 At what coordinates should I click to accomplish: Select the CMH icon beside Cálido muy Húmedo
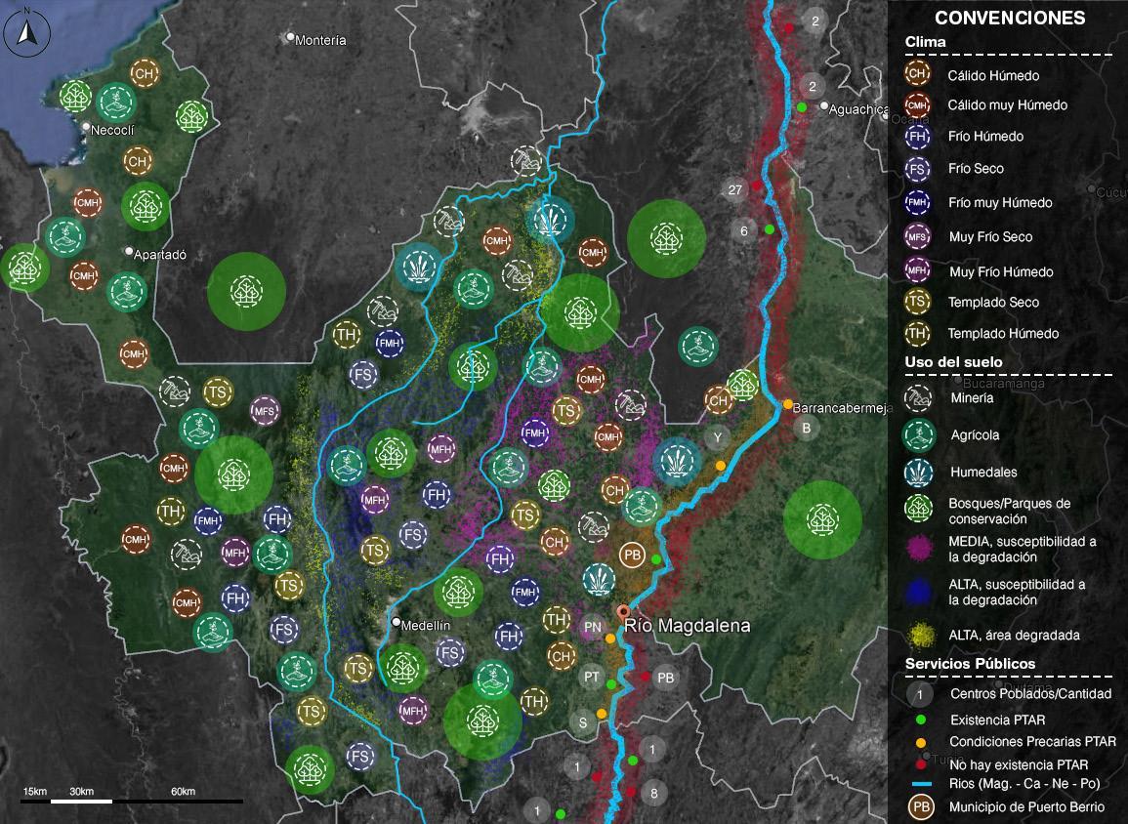point(917,105)
